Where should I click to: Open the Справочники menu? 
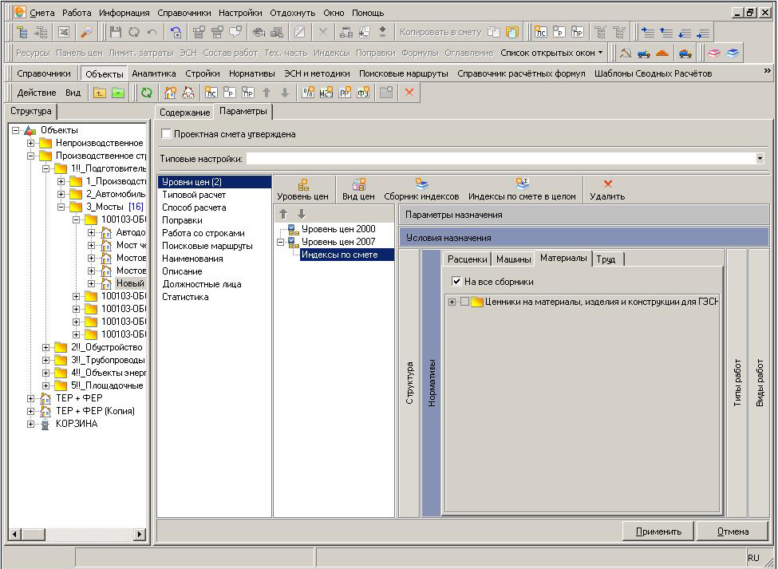tap(184, 13)
